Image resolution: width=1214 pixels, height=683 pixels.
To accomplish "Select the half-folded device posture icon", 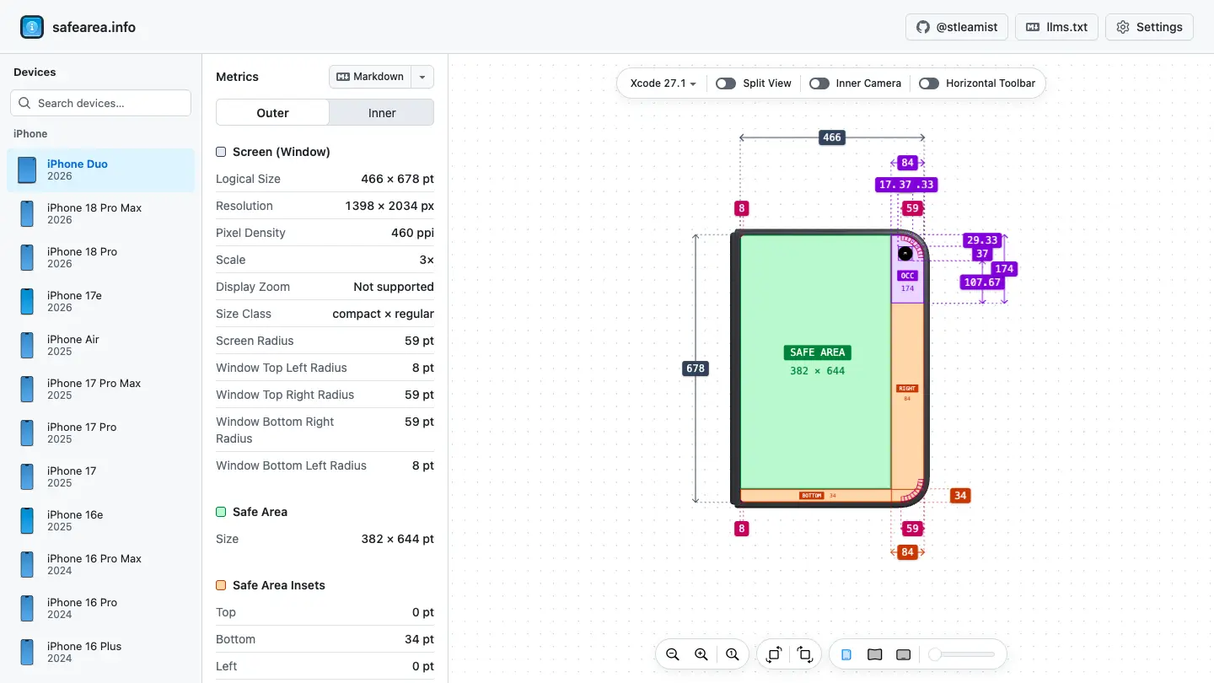I will (875, 654).
